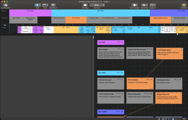This screenshot has height=120, width=188.
Task: Open the Beat Board view
Action: (x=53, y=5)
